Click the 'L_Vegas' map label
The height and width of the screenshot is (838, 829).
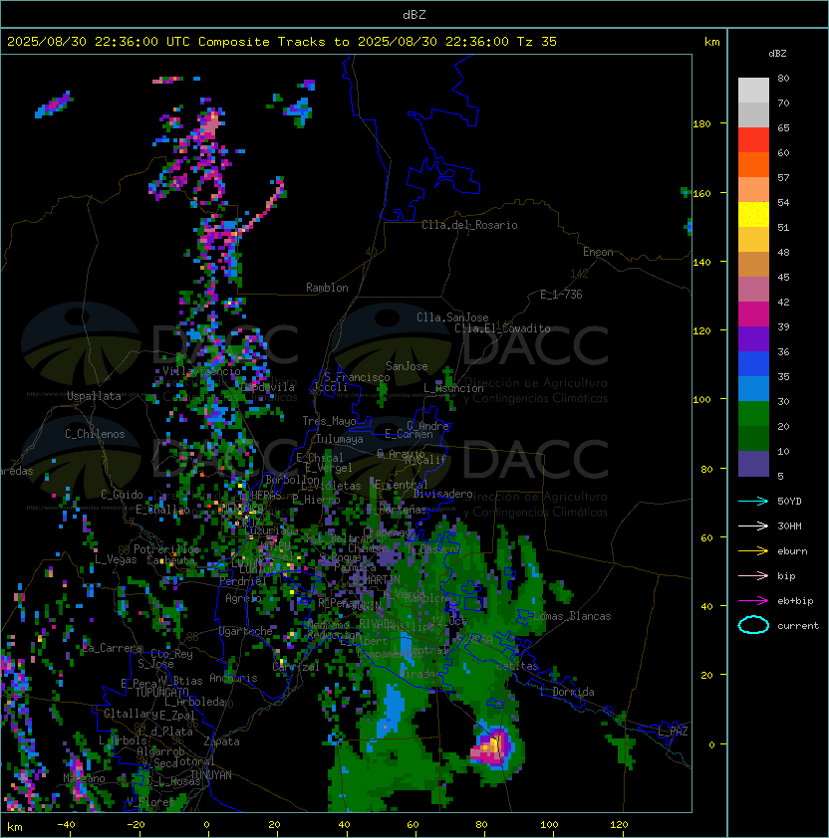pos(116,559)
